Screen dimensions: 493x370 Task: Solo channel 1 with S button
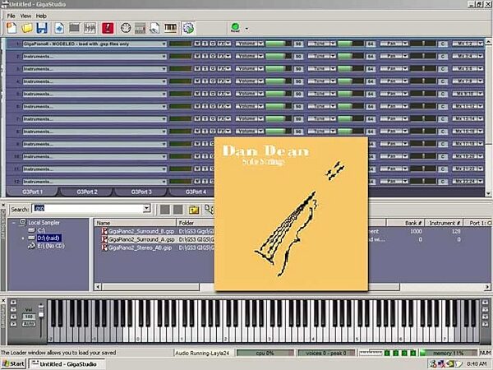[x=205, y=44]
